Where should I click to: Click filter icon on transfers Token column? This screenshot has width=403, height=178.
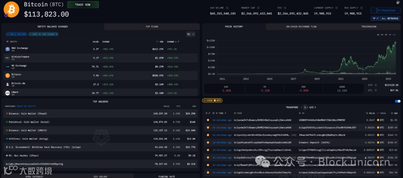[x=378, y=113]
